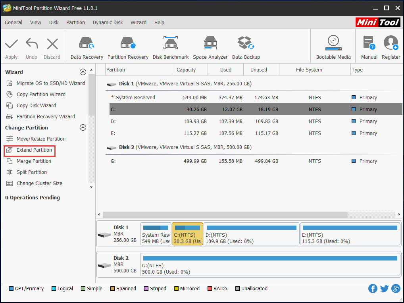The width and height of the screenshot is (404, 303).
Task: Open the Partition menu
Action: [75, 22]
